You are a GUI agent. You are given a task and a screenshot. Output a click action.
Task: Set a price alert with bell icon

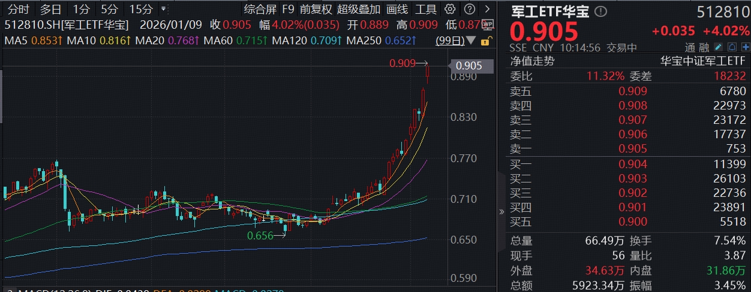732,48
